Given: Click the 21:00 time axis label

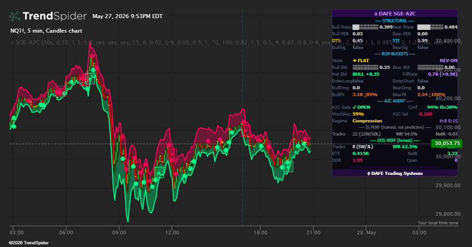Looking at the screenshot, I should pyautogui.click(x=313, y=232).
